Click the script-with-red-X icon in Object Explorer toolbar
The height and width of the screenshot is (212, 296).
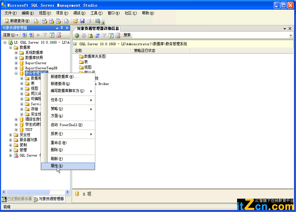pos(59,35)
